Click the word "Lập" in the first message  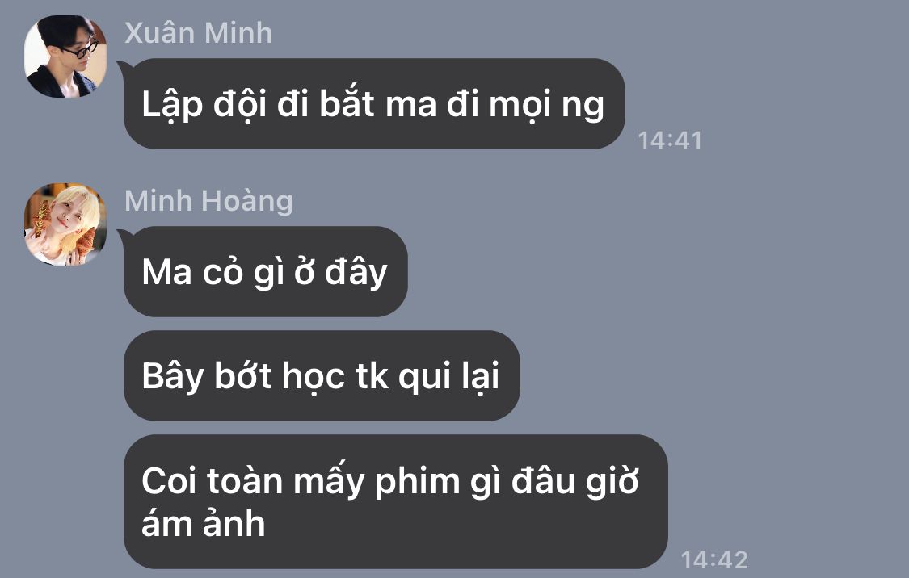click(172, 105)
